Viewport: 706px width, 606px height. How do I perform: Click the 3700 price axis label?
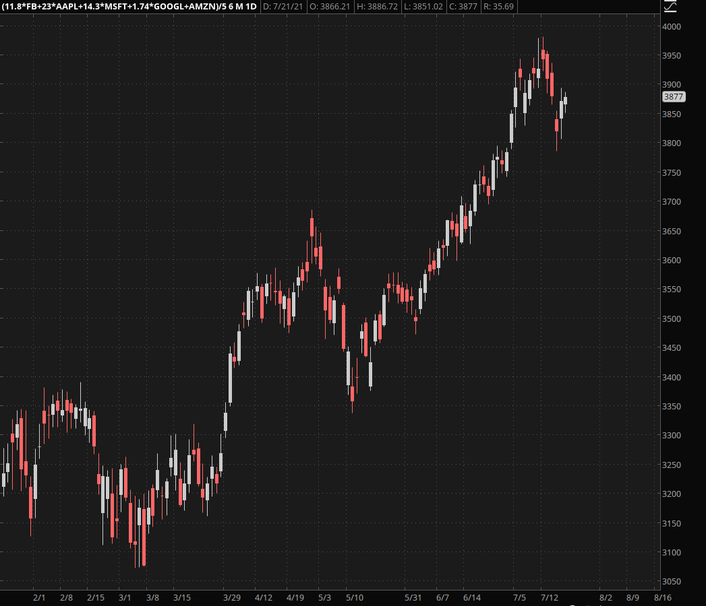pyautogui.click(x=672, y=201)
